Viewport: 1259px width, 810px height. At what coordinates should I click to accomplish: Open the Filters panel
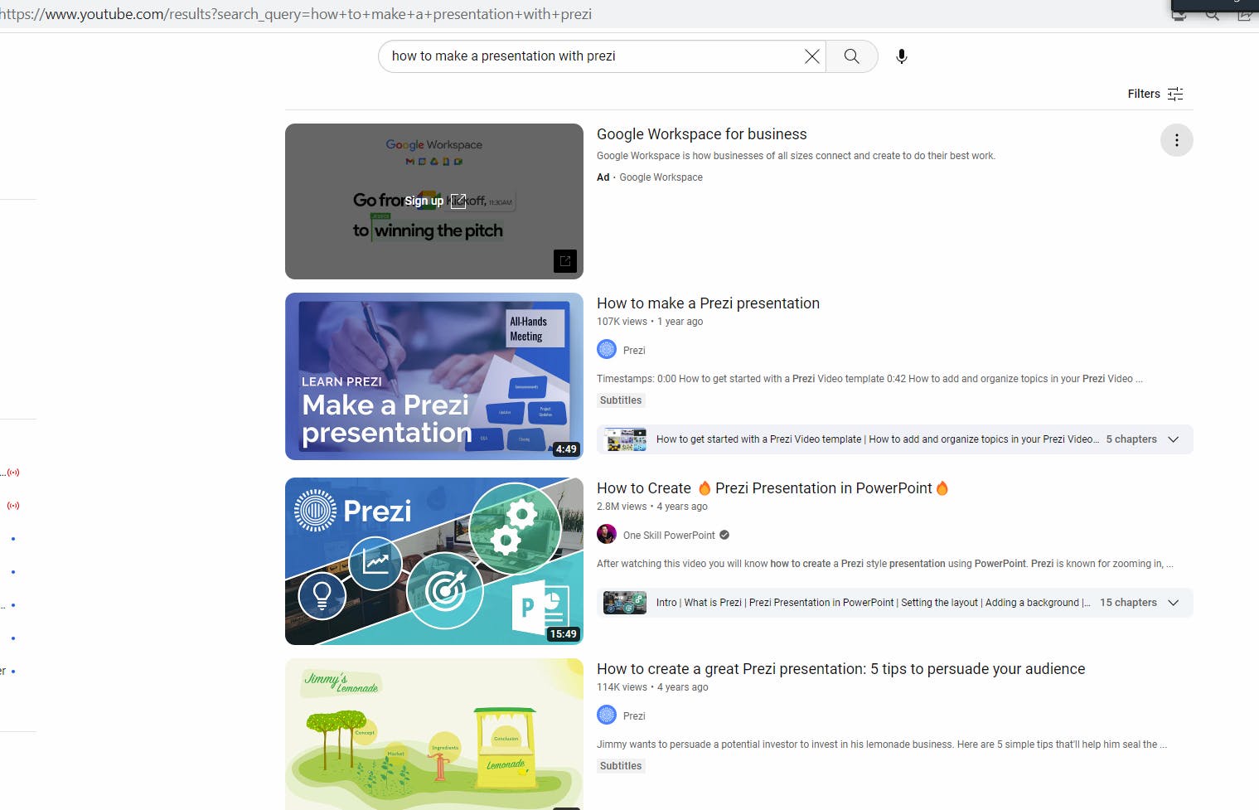point(1155,94)
